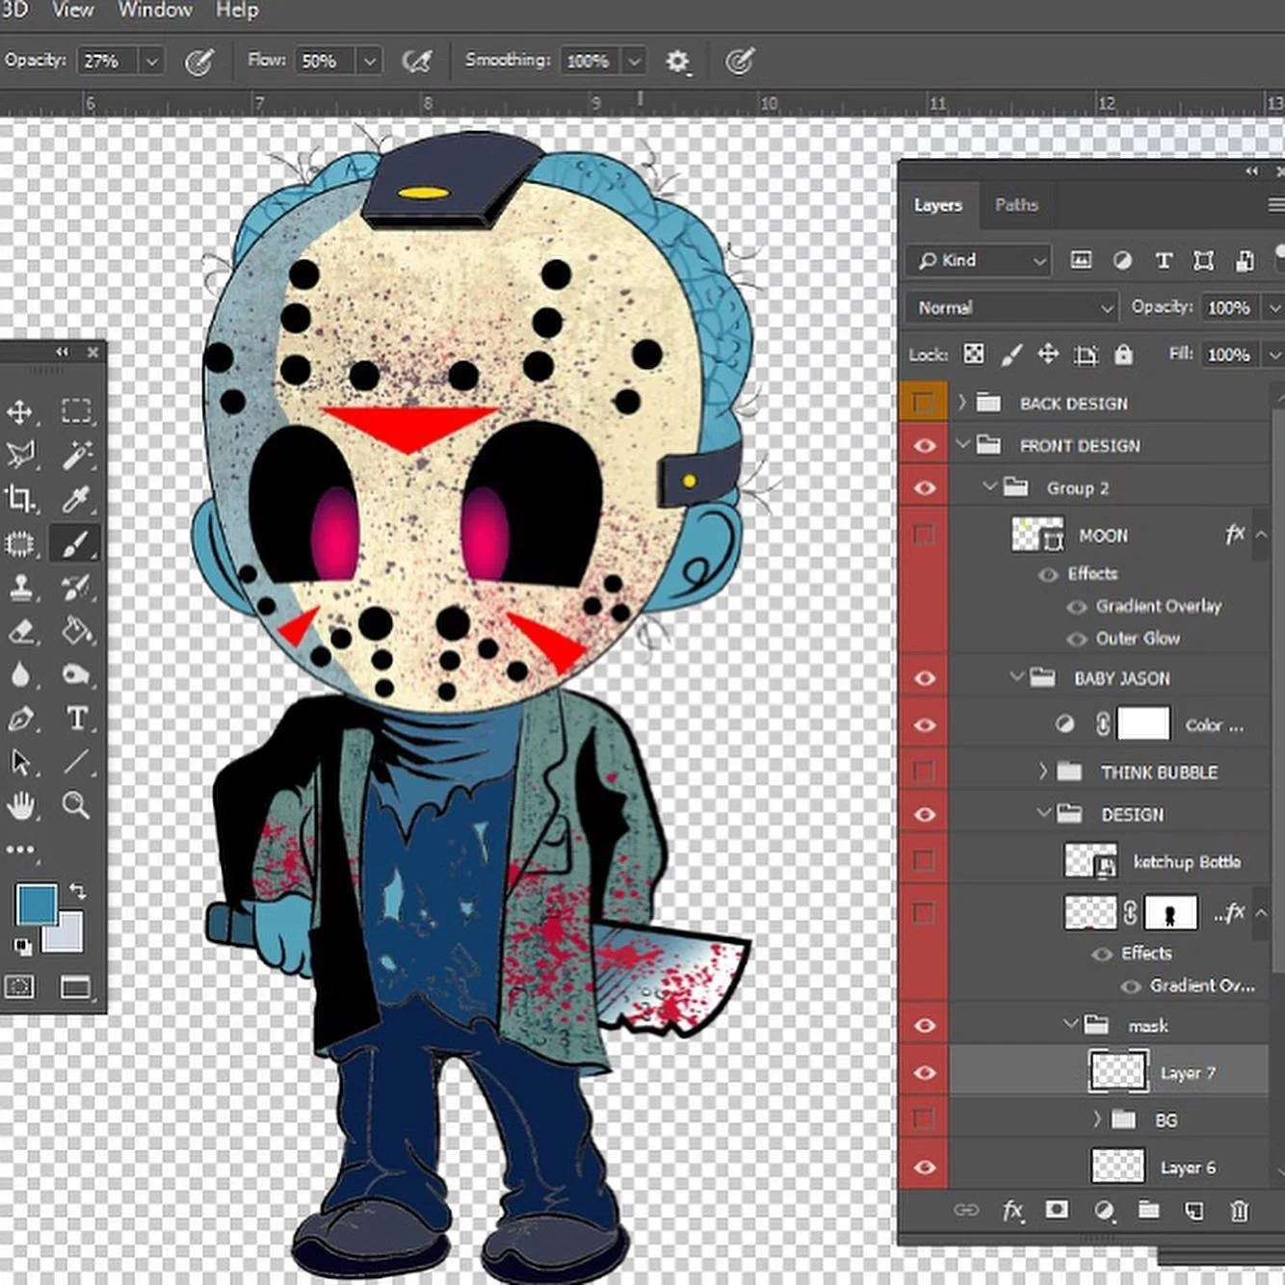Select the Rectangular Marquee tool
The width and height of the screenshot is (1285, 1285).
pos(76,411)
